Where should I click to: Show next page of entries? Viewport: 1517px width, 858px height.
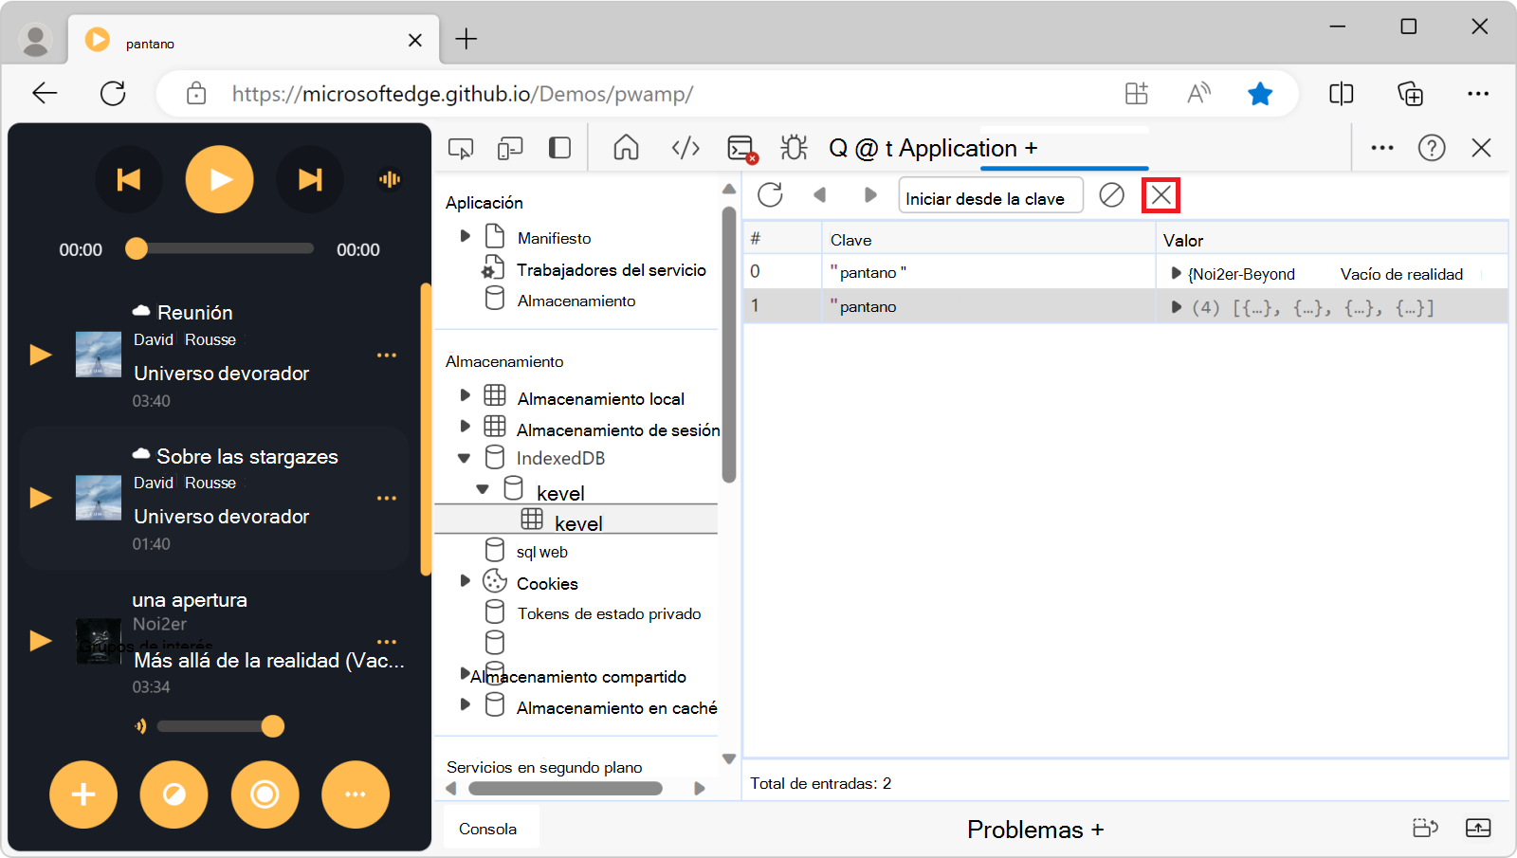tap(870, 195)
